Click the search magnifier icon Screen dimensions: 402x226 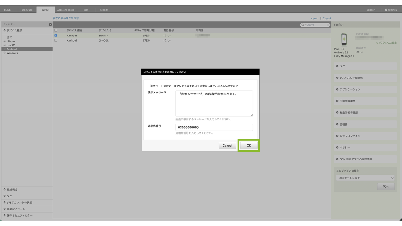click(303, 25)
